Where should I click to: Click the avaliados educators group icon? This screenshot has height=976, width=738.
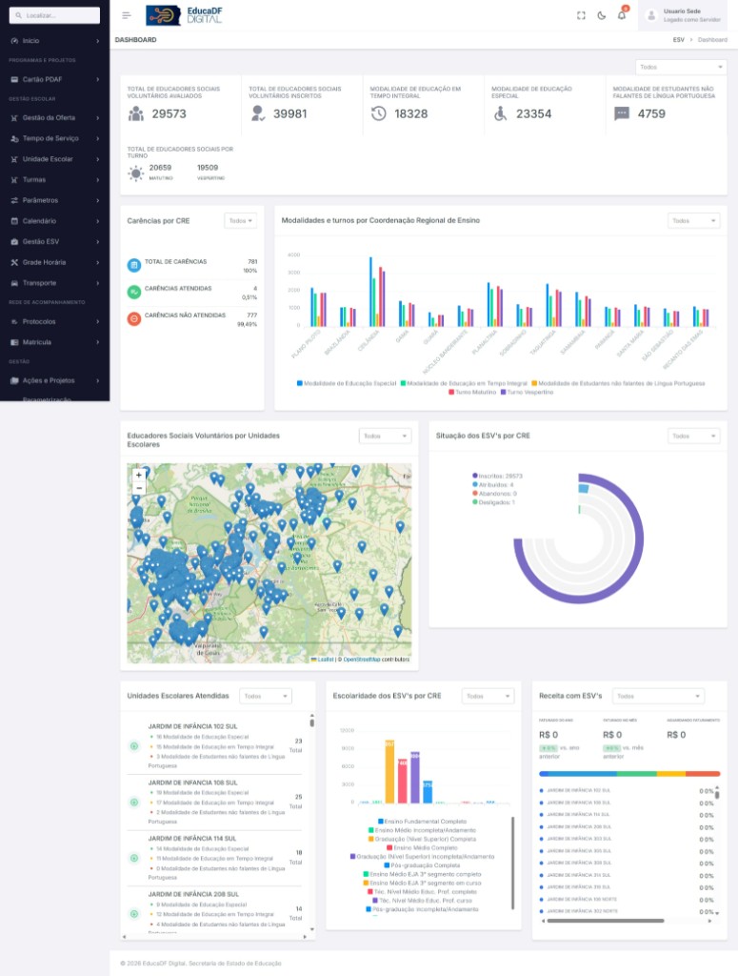135,113
